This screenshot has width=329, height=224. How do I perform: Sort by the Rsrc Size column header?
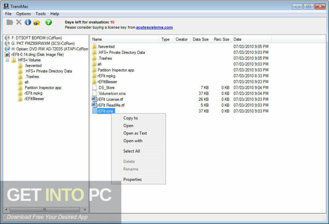coord(221,39)
